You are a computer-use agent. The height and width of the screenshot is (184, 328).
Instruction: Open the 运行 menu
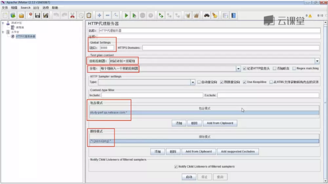click(x=36, y=8)
